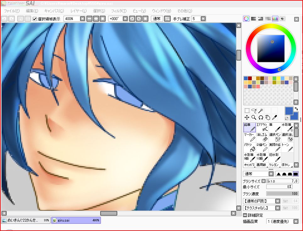Toggle the custom swatches panel
The width and height of the screenshot is (303, 231).
275,19
